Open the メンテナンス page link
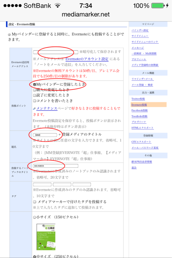172x258 pixels. coord(47,108)
